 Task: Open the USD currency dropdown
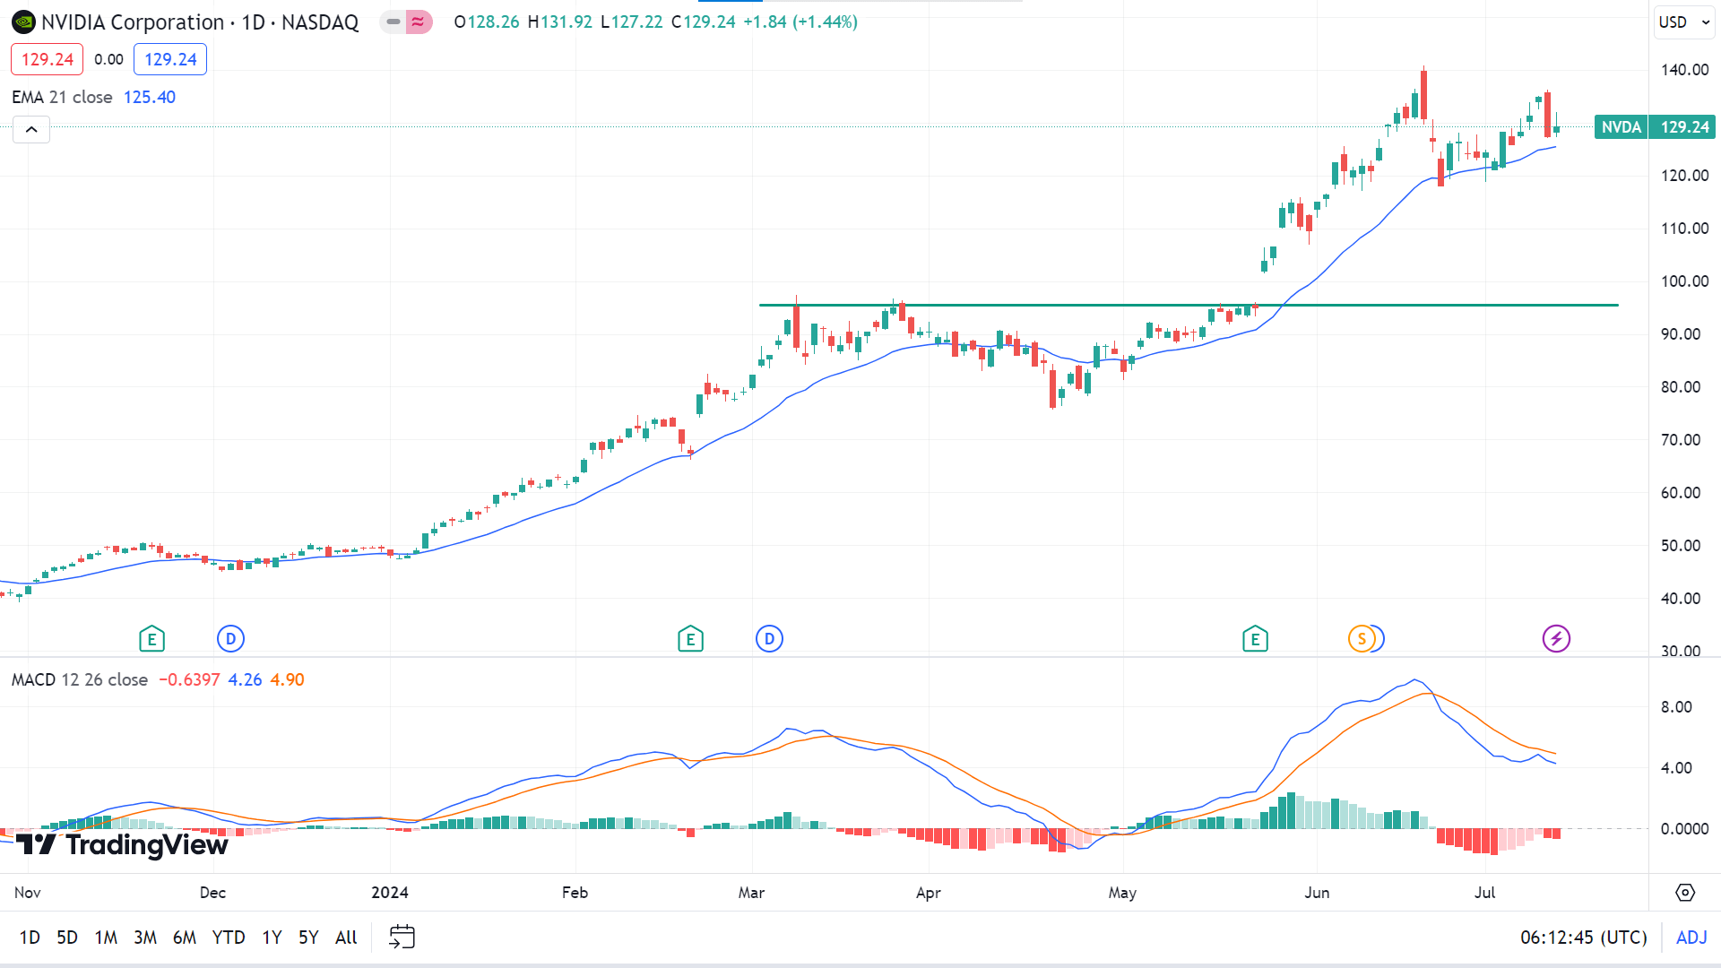pos(1684,22)
